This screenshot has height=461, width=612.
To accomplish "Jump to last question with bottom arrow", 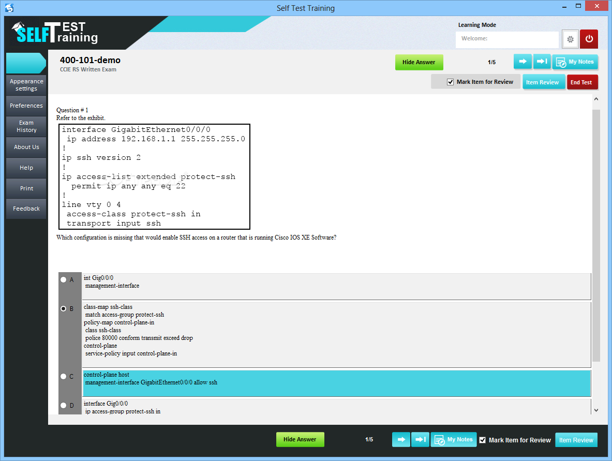I will point(421,440).
